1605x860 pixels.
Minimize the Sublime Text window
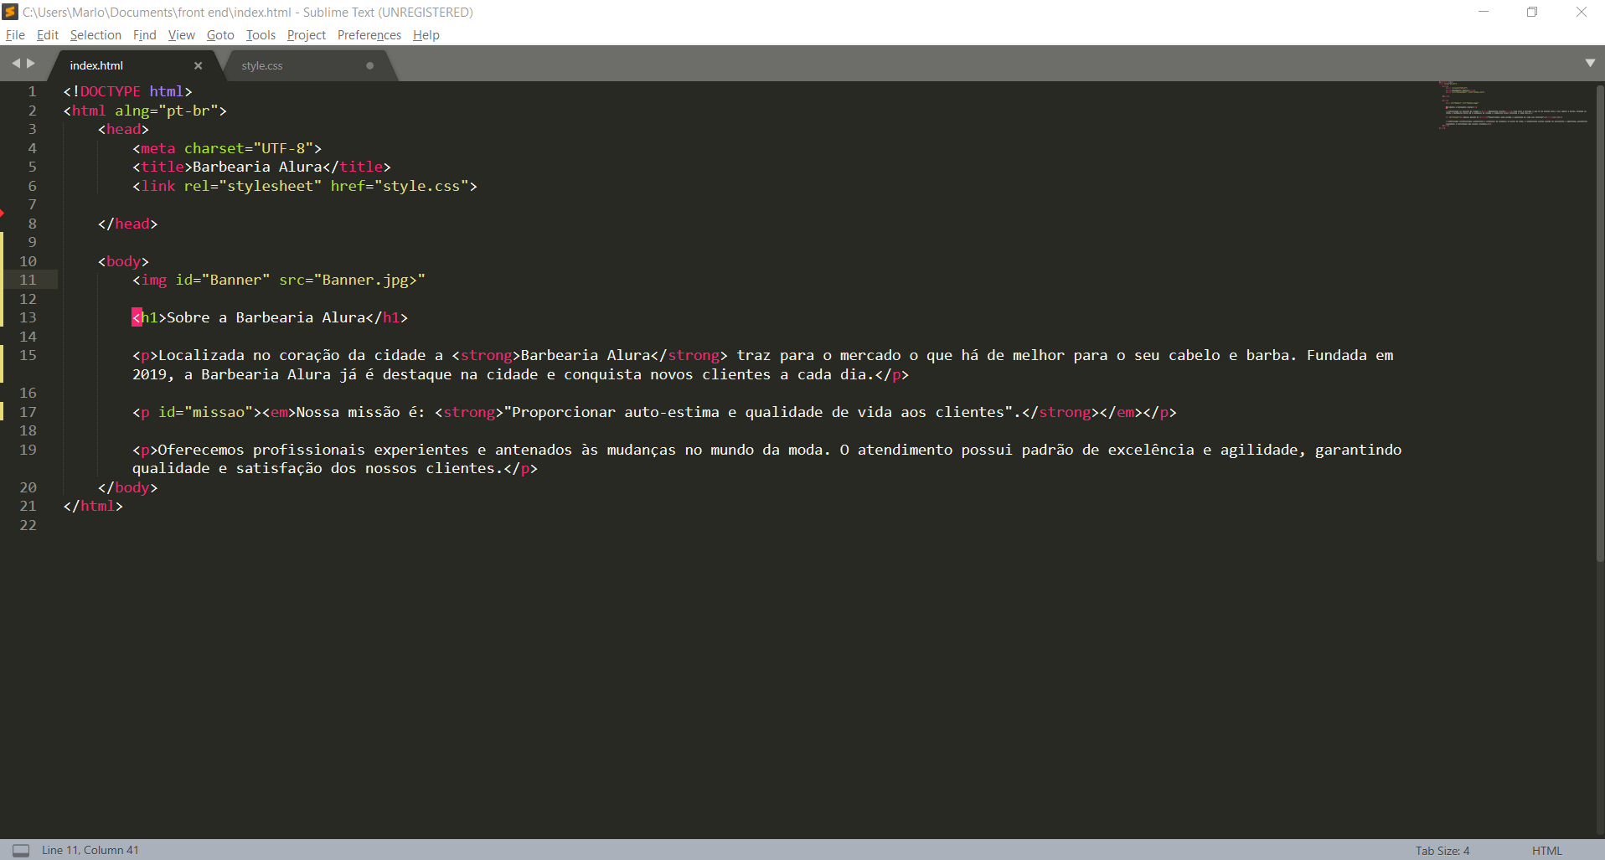[x=1484, y=12]
